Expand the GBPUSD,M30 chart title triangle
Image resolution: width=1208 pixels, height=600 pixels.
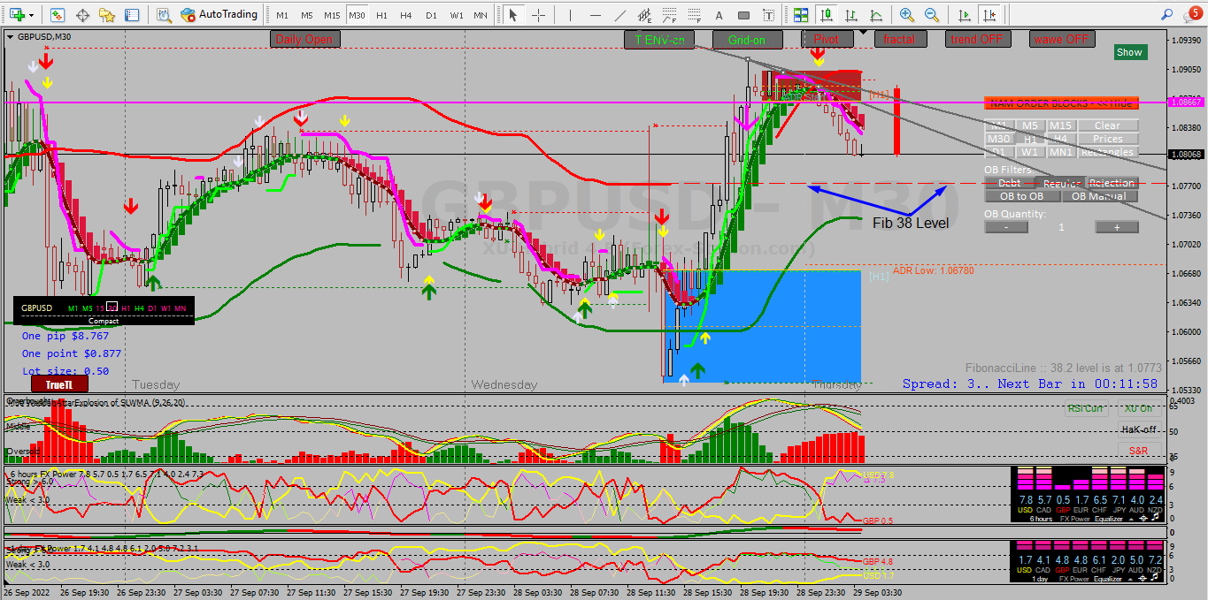10,36
